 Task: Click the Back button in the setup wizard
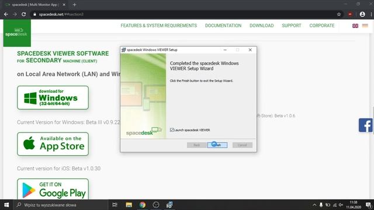pyautogui.click(x=196, y=145)
